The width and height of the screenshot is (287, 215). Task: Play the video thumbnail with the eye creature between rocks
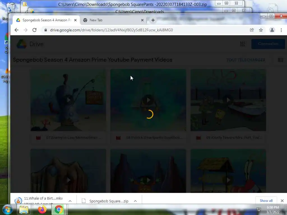point(148,171)
